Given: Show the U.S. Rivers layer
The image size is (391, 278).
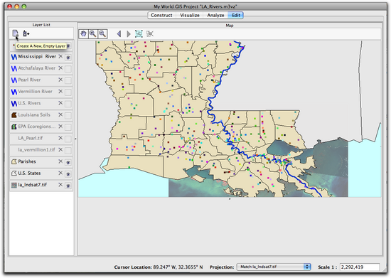Looking at the screenshot, I should [x=68, y=104].
